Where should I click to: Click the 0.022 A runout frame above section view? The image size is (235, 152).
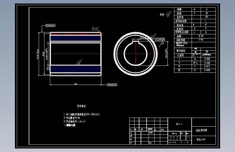(x=50, y=26)
